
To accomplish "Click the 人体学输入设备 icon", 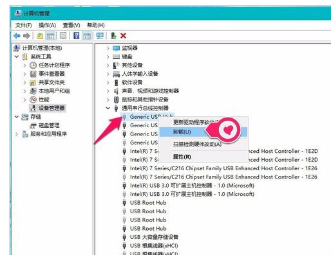I will click(x=116, y=74).
